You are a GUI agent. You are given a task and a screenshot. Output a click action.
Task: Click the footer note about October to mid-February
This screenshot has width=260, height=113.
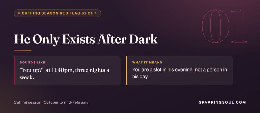(51, 102)
